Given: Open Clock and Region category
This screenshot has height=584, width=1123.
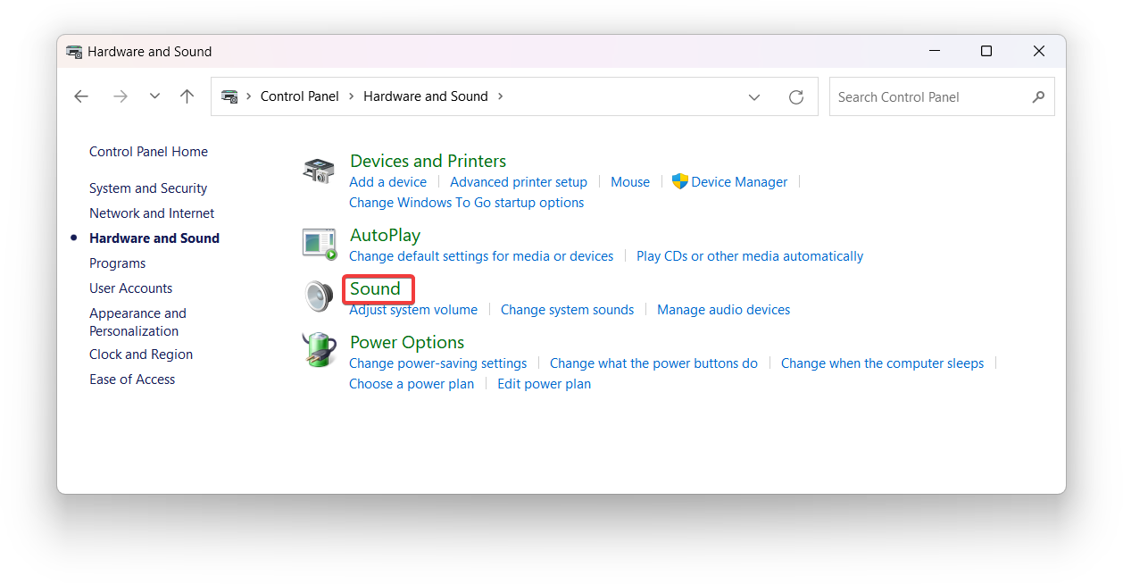Looking at the screenshot, I should (x=141, y=355).
